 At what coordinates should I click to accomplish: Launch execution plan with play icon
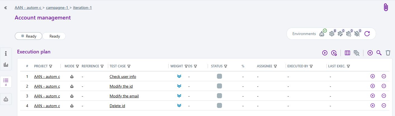click(x=325, y=53)
